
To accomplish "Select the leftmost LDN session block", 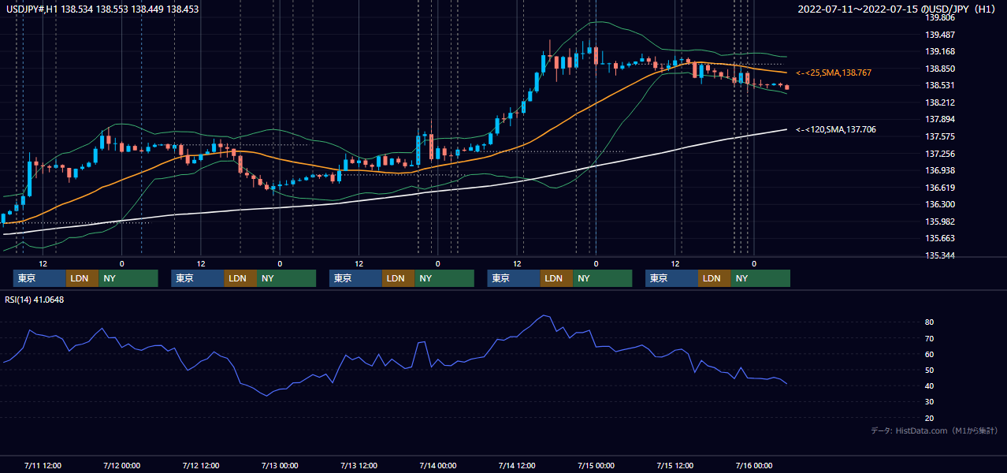I will pyautogui.click(x=83, y=278).
